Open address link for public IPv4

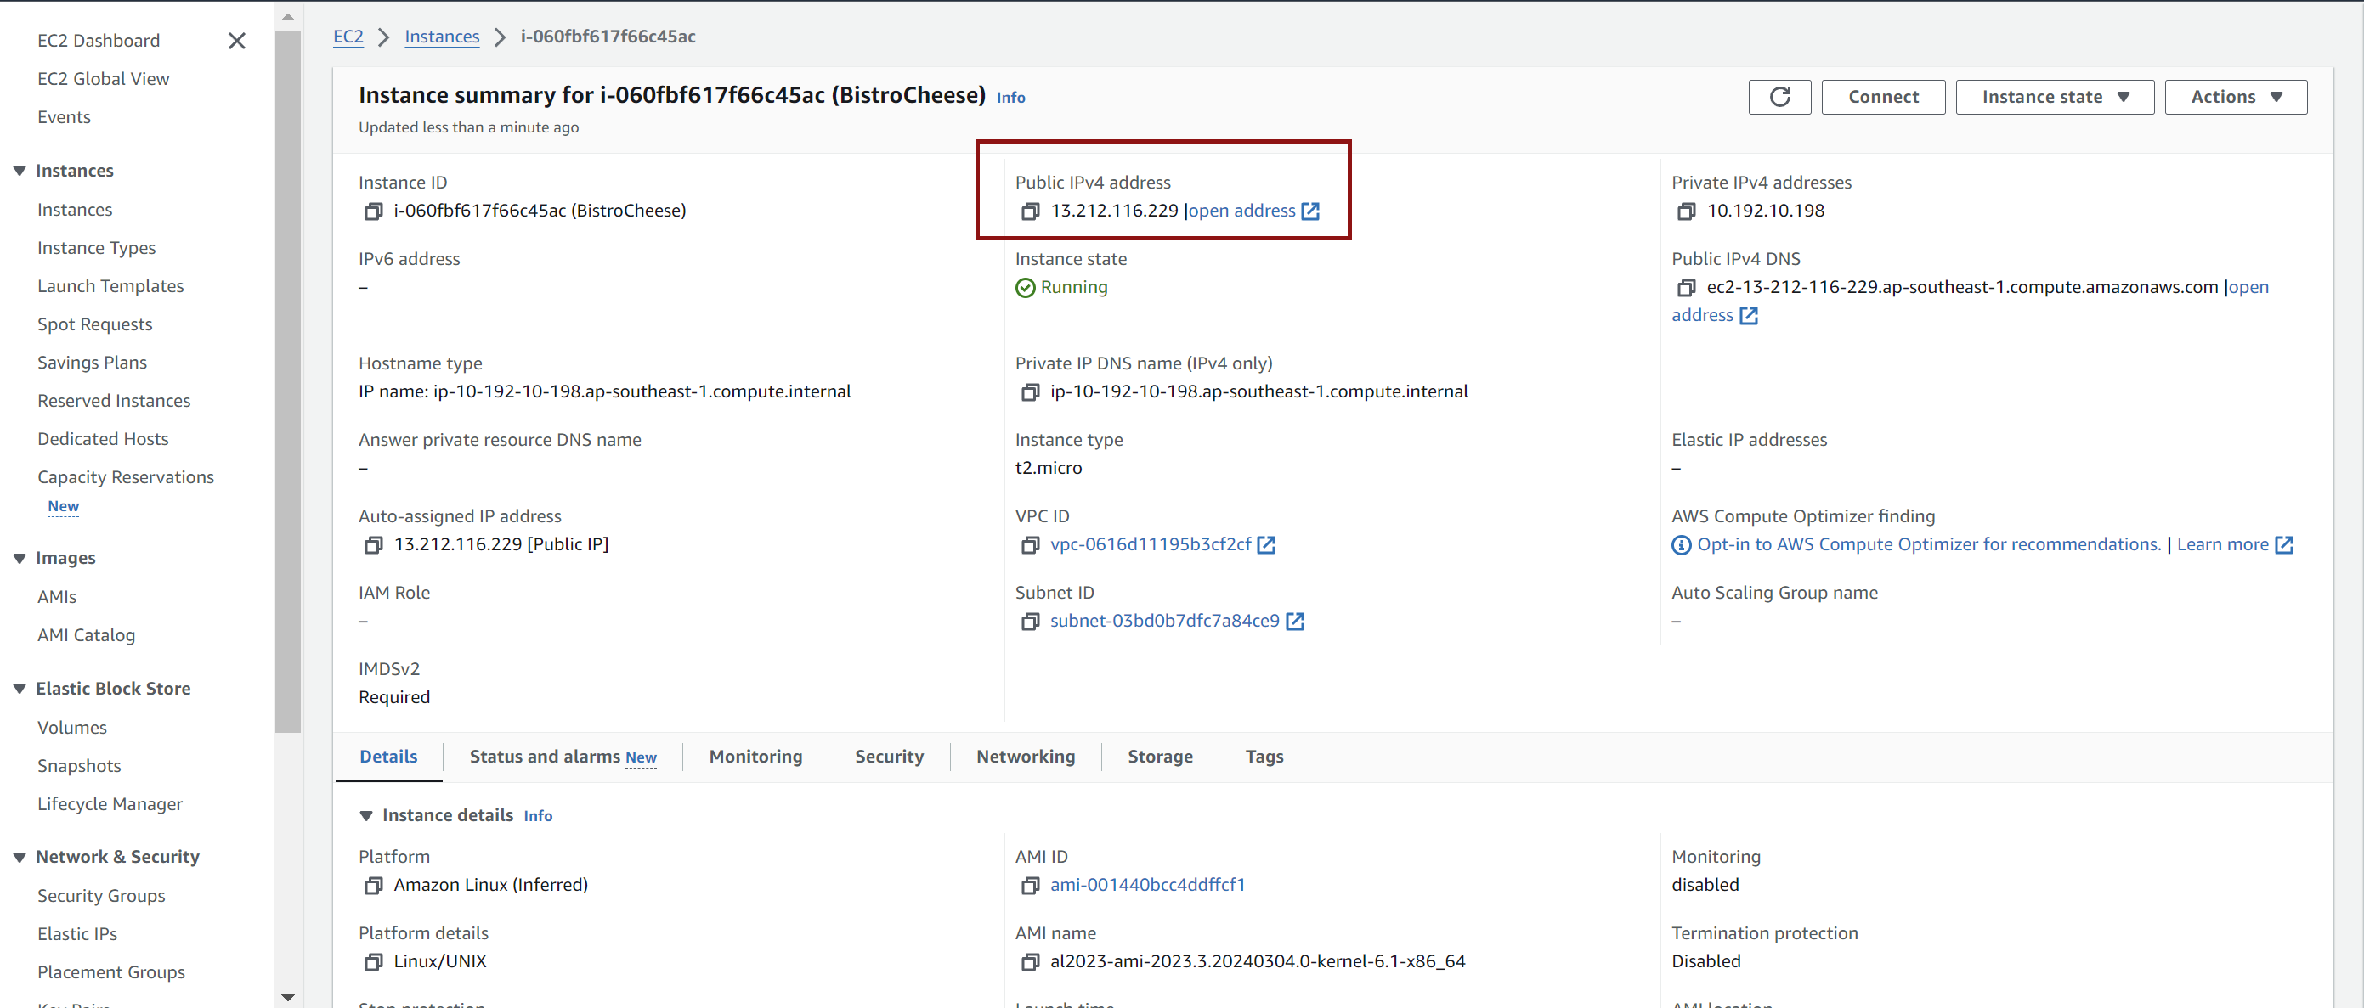coord(1253,211)
